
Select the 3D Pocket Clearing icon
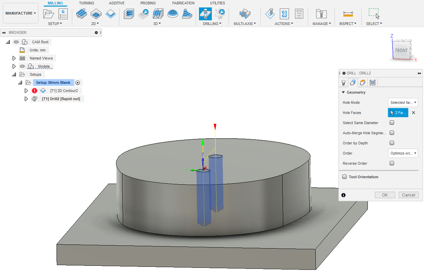click(143, 14)
